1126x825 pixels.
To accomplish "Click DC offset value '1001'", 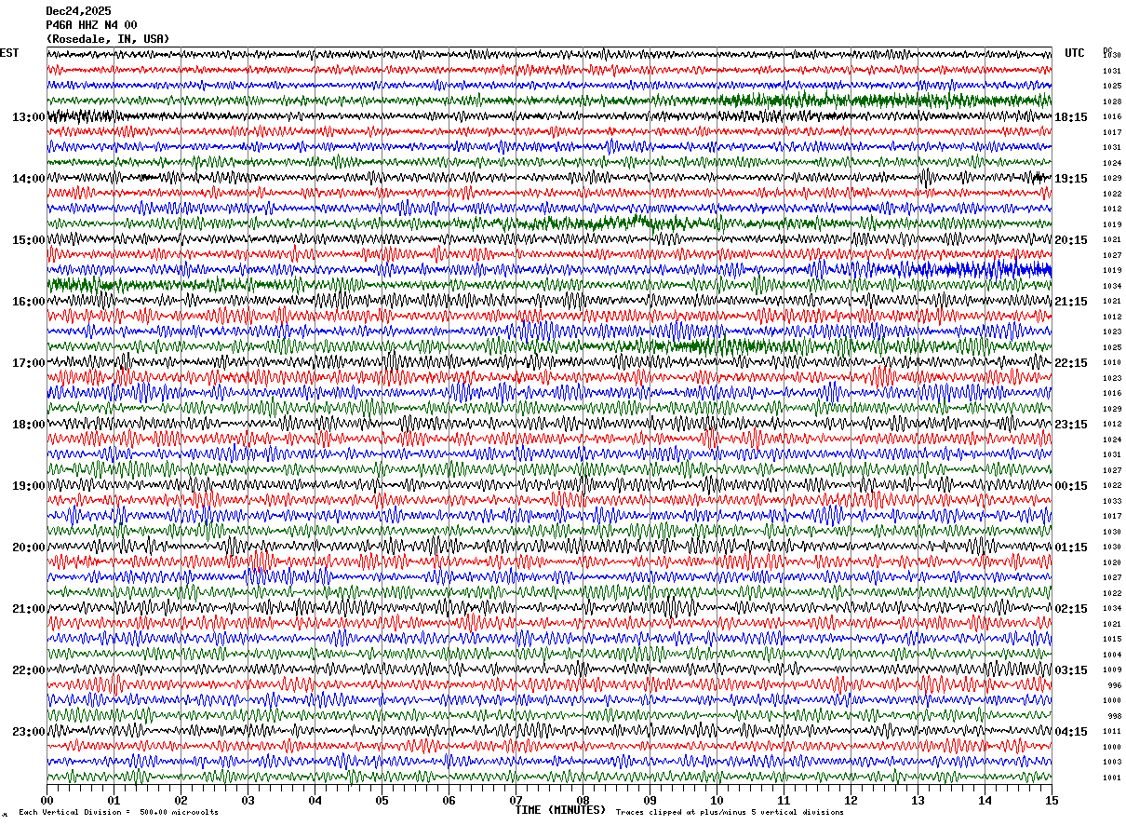I will point(1111,778).
